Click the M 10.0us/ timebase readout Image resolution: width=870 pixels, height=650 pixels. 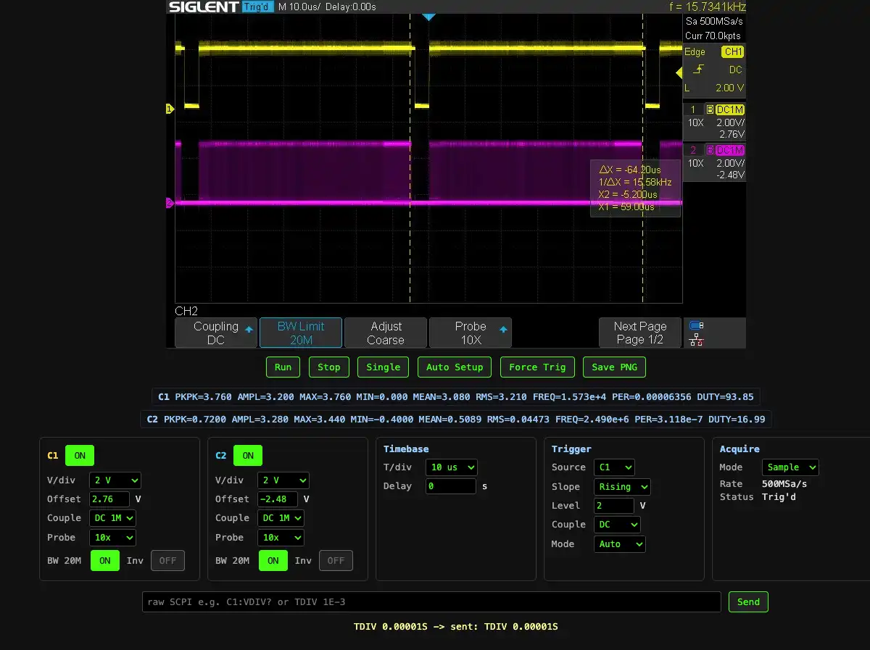pyautogui.click(x=299, y=7)
